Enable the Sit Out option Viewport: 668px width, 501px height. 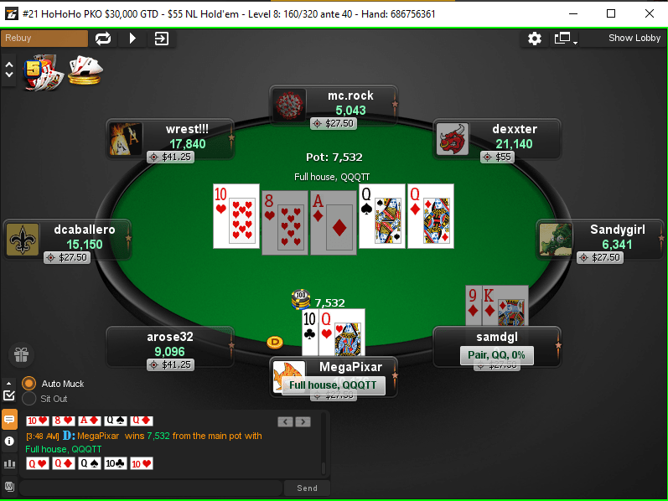pos(29,399)
